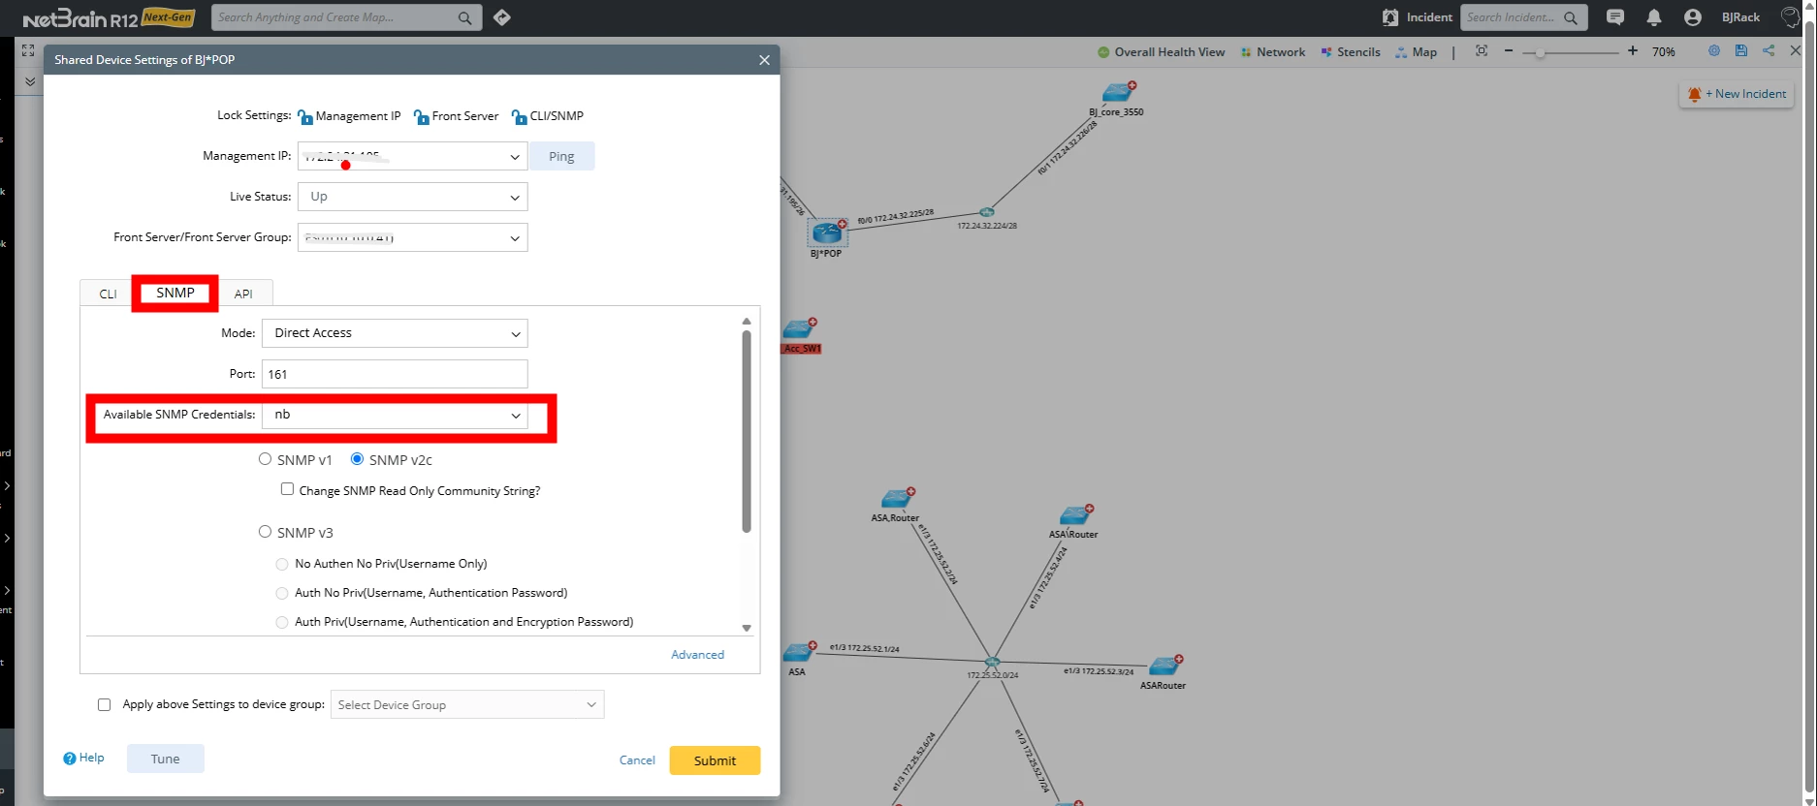Open the BJRack user account icon

pos(1693,17)
